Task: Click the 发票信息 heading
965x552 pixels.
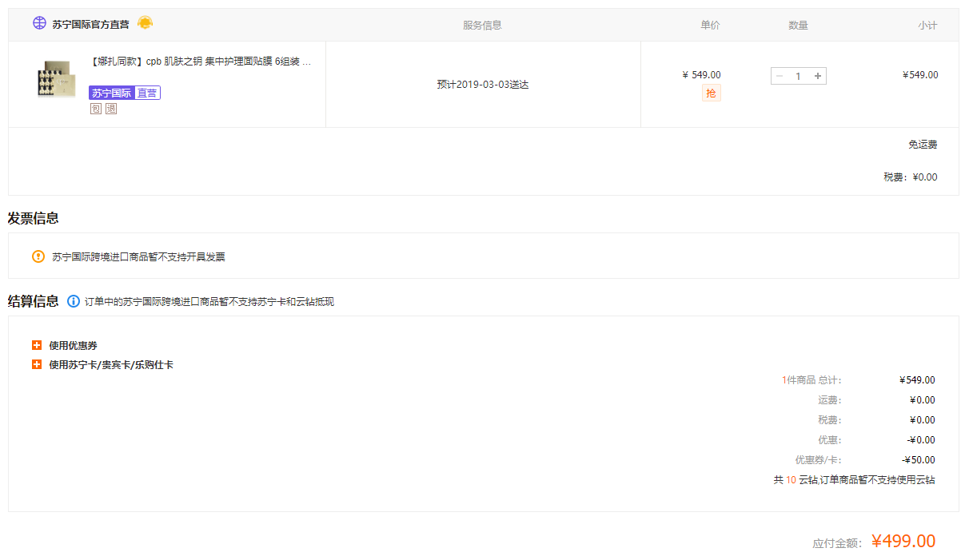Action: 33,218
